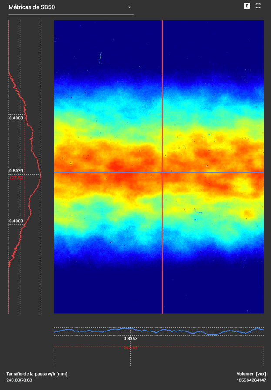Image resolution: width=271 pixels, height=390 pixels.
Task: Click the 'Volumen [vox]' label
Action: click(251, 373)
